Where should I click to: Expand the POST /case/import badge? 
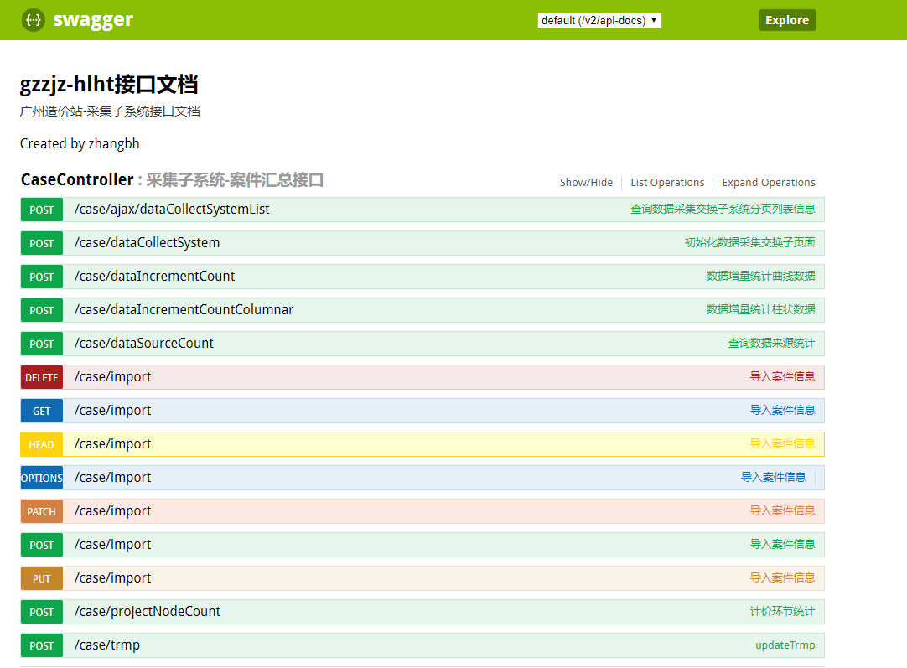(42, 546)
